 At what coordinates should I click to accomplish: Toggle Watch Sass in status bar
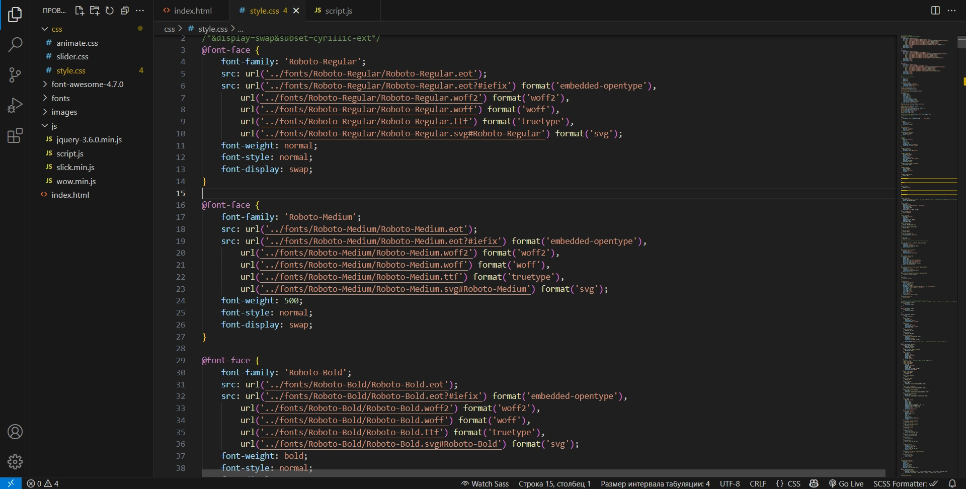[485, 483]
